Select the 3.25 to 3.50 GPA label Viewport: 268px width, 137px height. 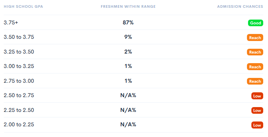(19, 52)
